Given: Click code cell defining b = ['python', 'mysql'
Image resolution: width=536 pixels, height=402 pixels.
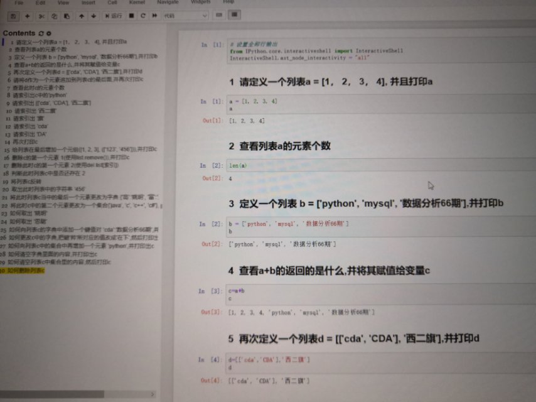Looking at the screenshot, I should point(381,227).
